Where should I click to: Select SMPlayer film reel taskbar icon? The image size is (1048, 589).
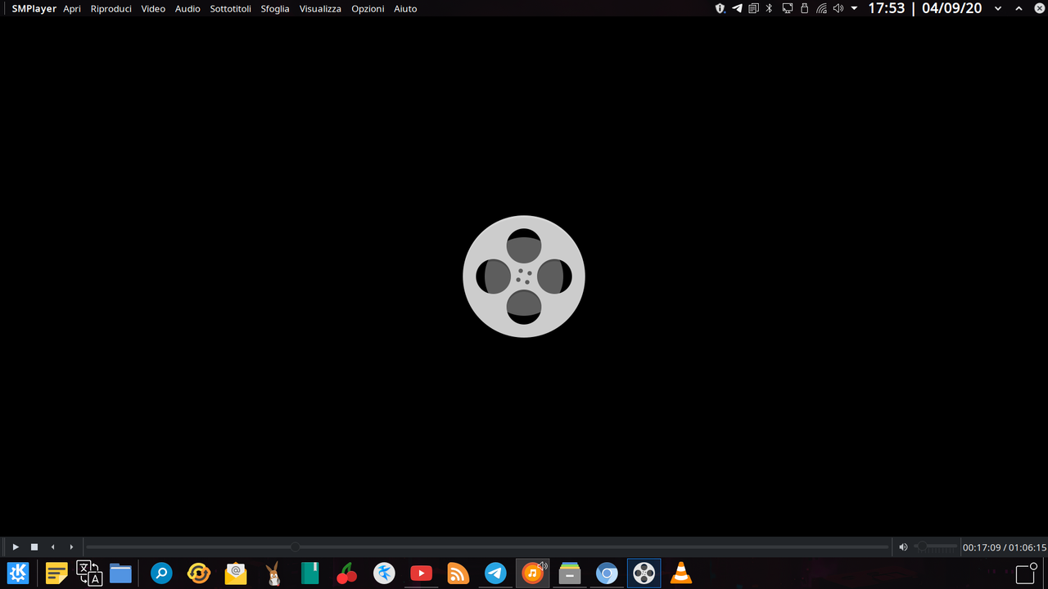pyautogui.click(x=644, y=573)
